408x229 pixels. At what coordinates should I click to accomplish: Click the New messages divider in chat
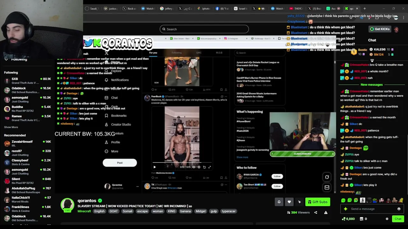(371, 85)
